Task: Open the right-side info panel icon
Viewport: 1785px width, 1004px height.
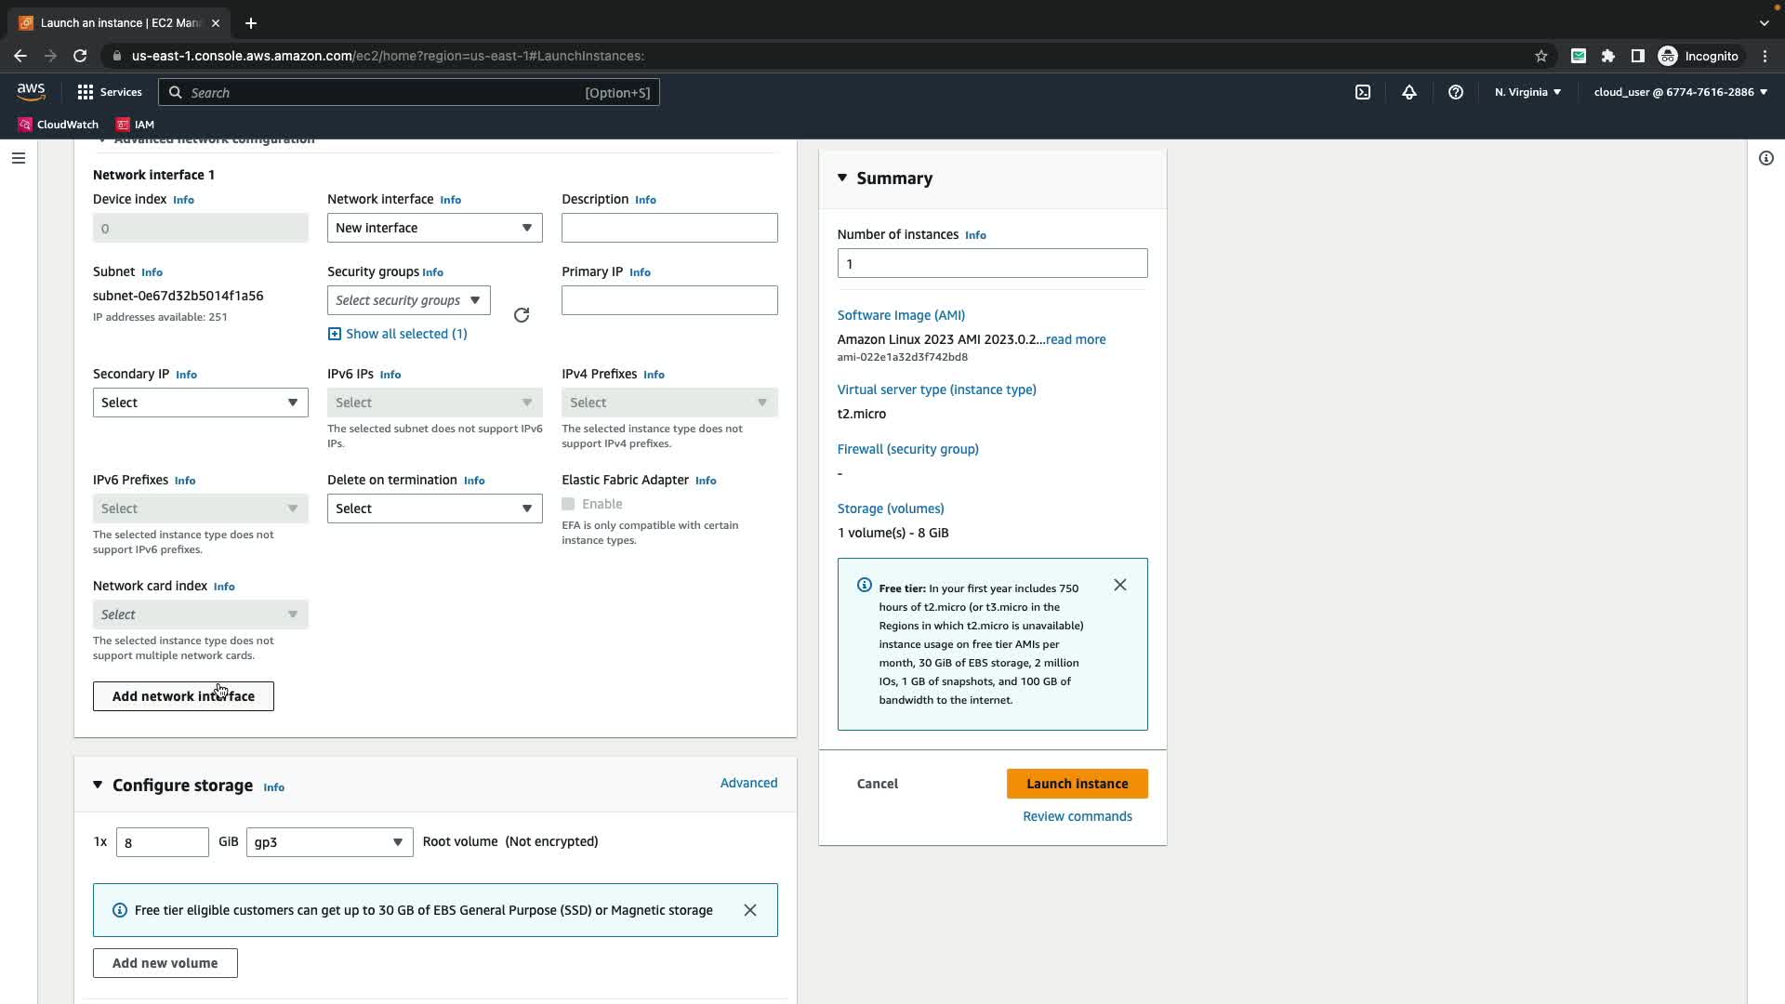Action: click(1765, 158)
